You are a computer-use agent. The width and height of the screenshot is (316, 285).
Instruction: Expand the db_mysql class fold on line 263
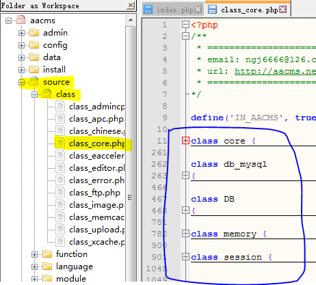tap(185, 175)
